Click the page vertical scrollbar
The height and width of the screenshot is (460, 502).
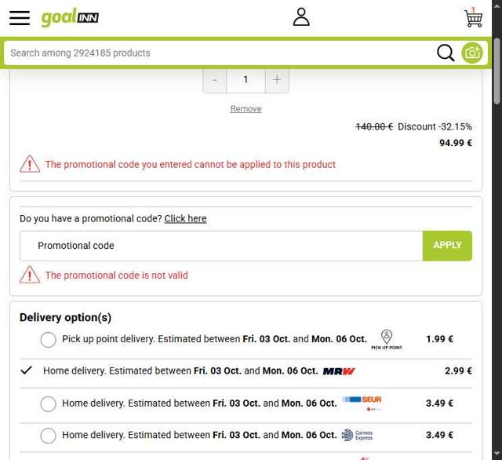(497, 235)
